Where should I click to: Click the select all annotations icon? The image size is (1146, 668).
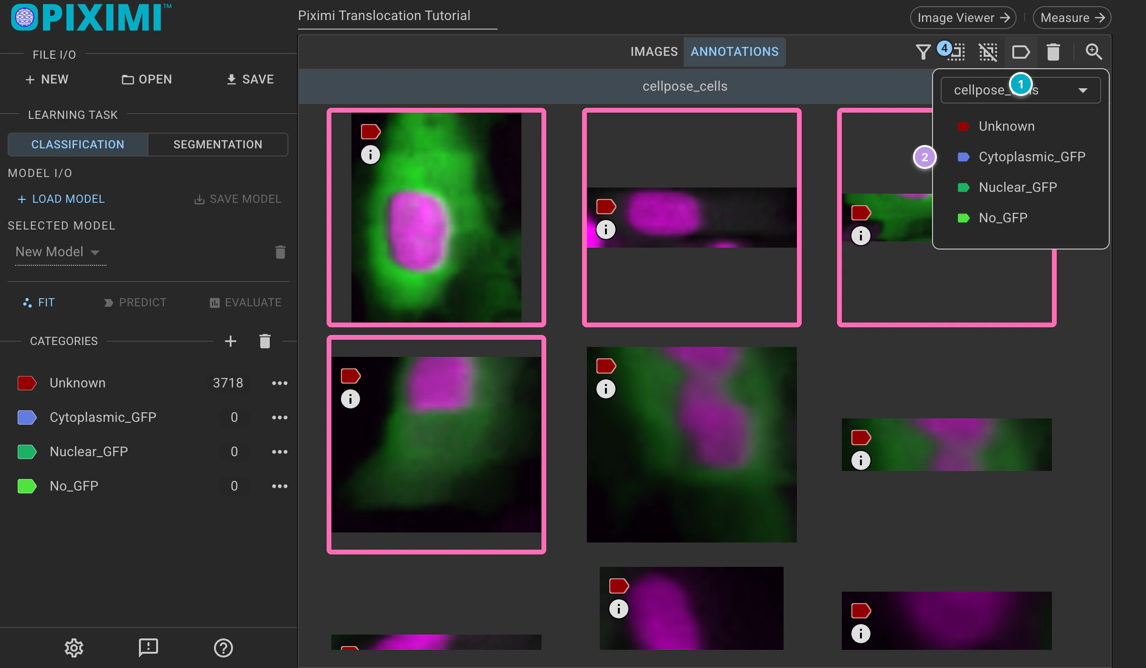(956, 52)
